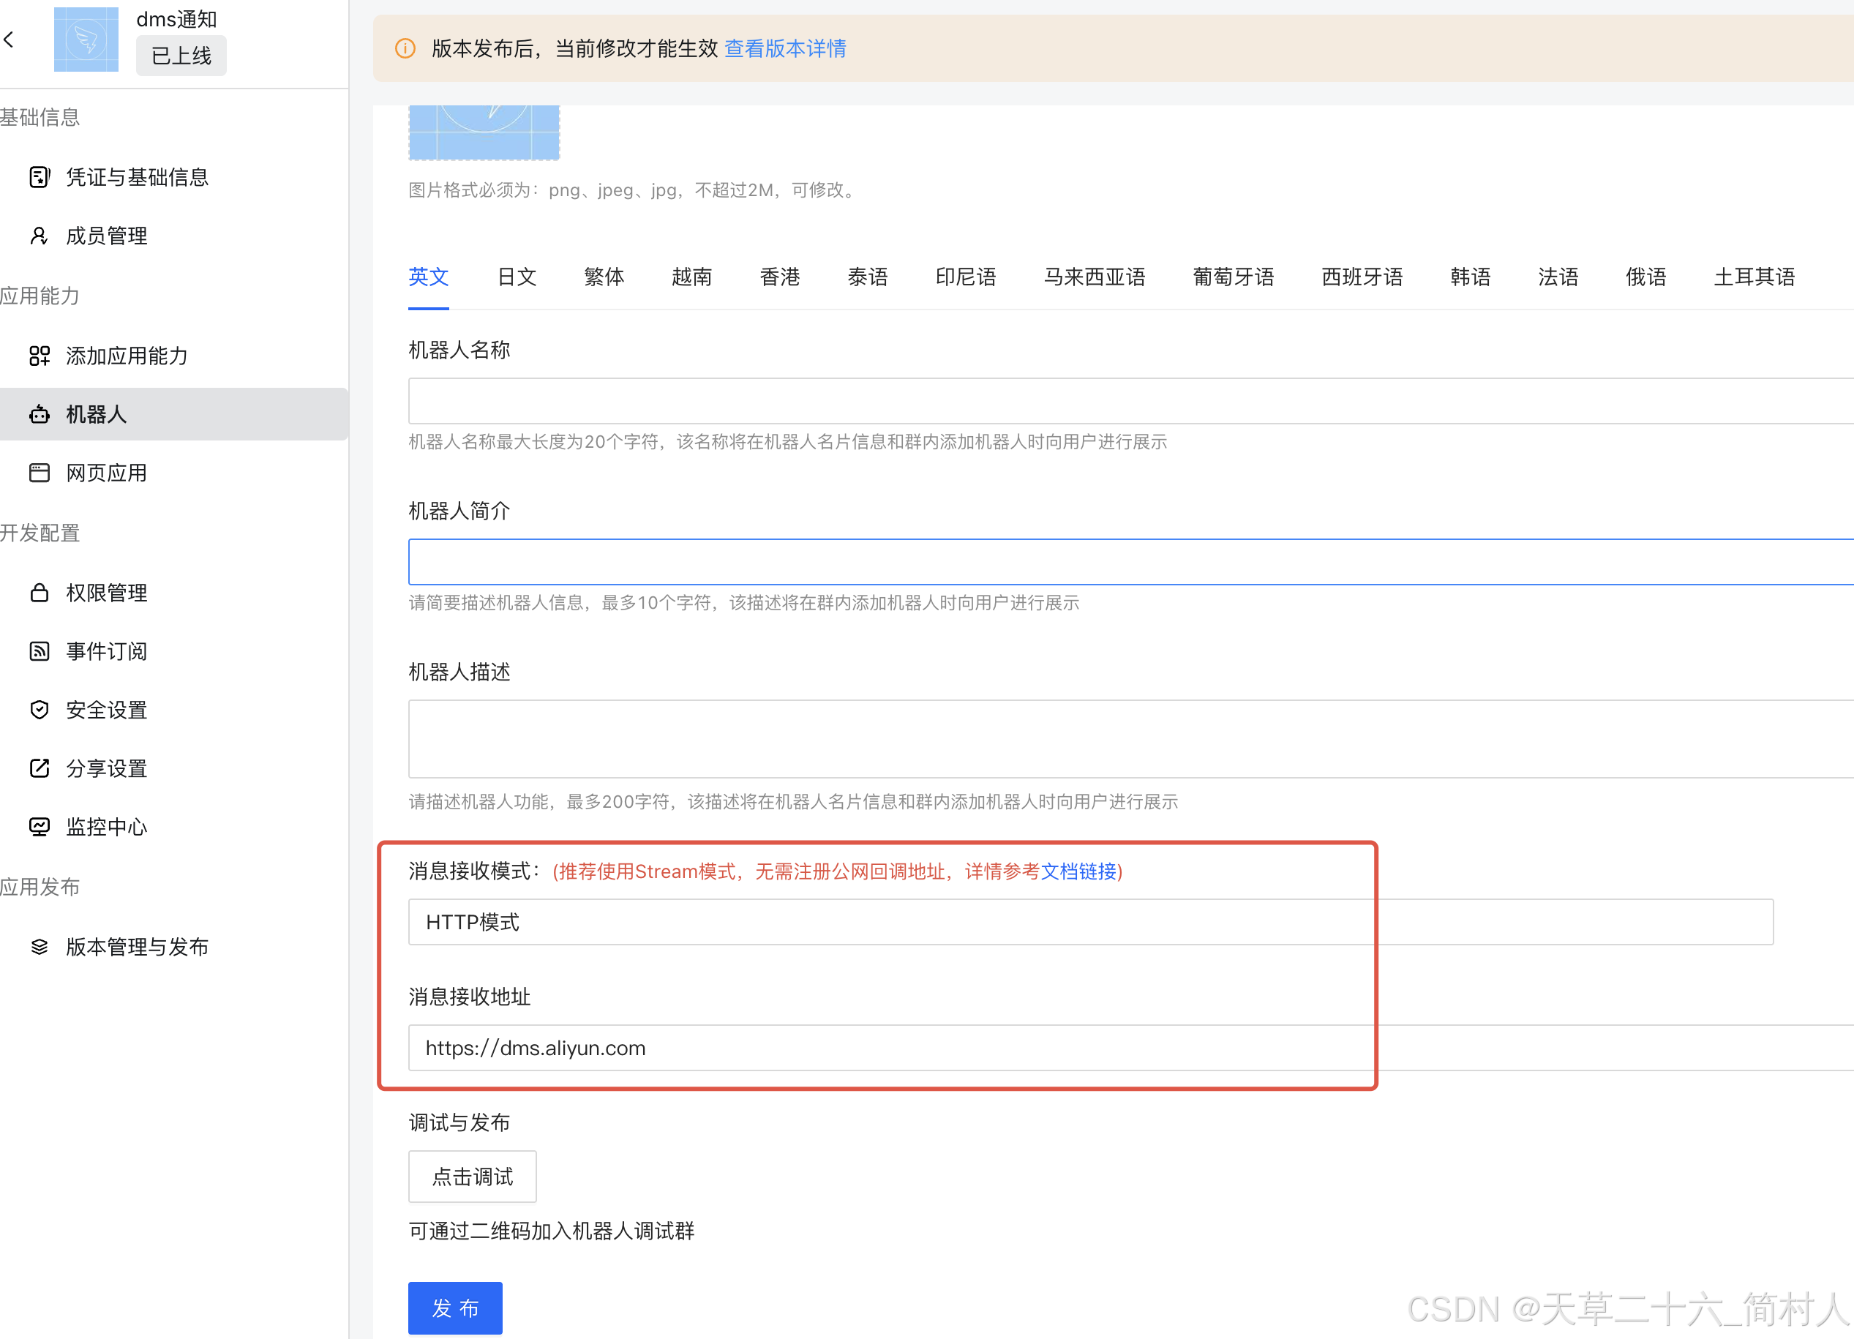Image resolution: width=1854 pixels, height=1339 pixels.
Task: Open 监控中心 monitor icon
Action: pyautogui.click(x=40, y=827)
